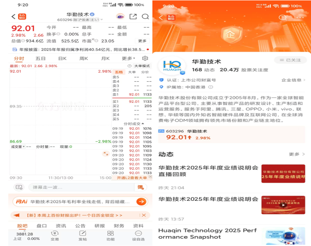This screenshot has height=246, width=311.
Task: Select the 日K chart tab
Action: tap(62, 58)
